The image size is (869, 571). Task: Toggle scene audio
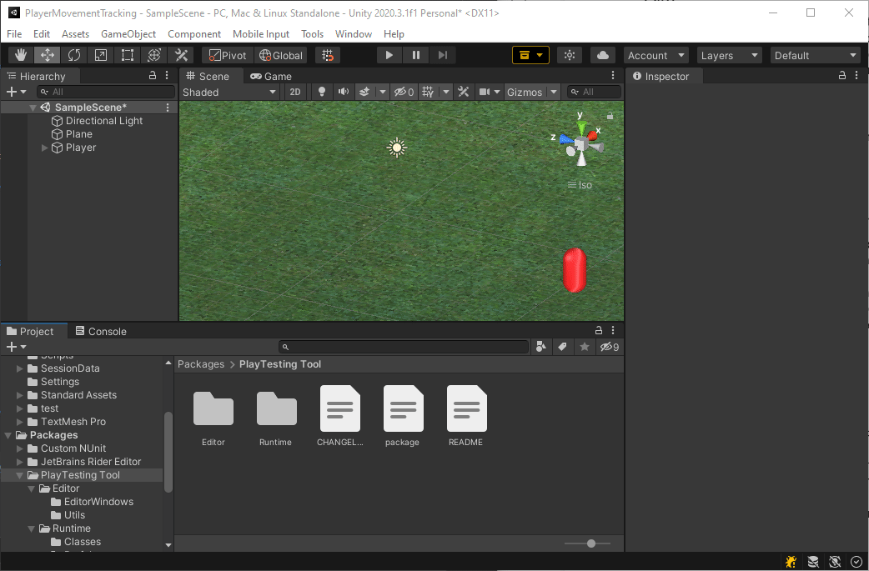(x=344, y=92)
